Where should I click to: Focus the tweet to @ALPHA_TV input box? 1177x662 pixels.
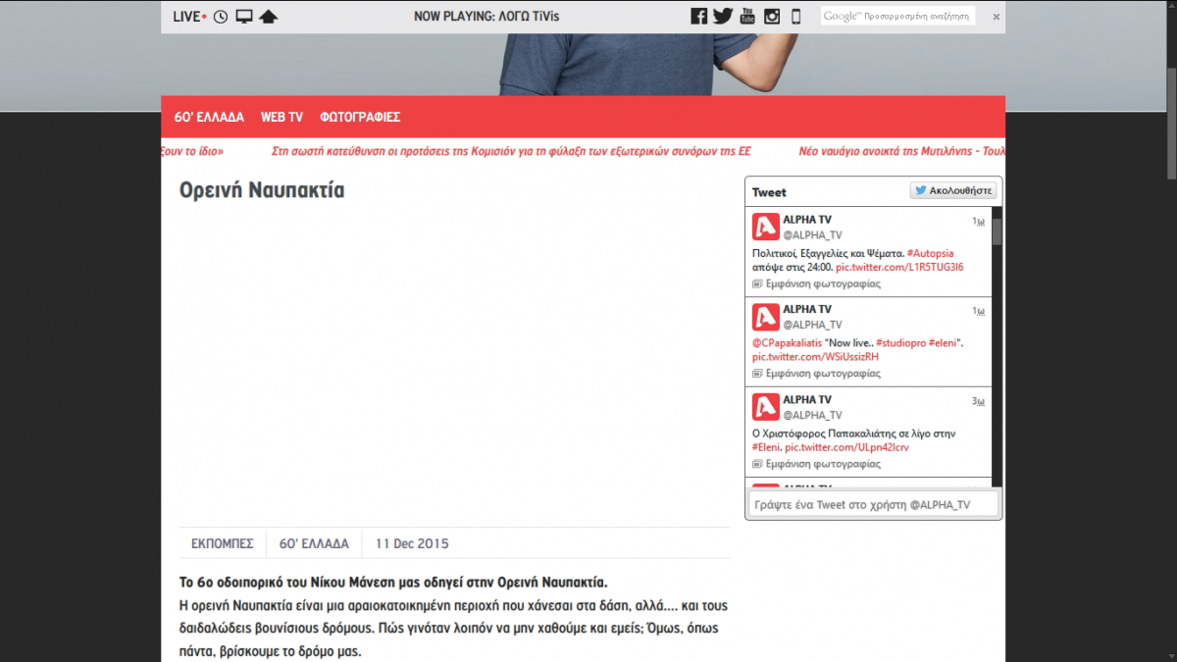tap(874, 504)
